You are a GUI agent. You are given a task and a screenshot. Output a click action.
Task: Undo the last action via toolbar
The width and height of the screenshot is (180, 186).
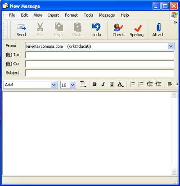click(x=96, y=30)
